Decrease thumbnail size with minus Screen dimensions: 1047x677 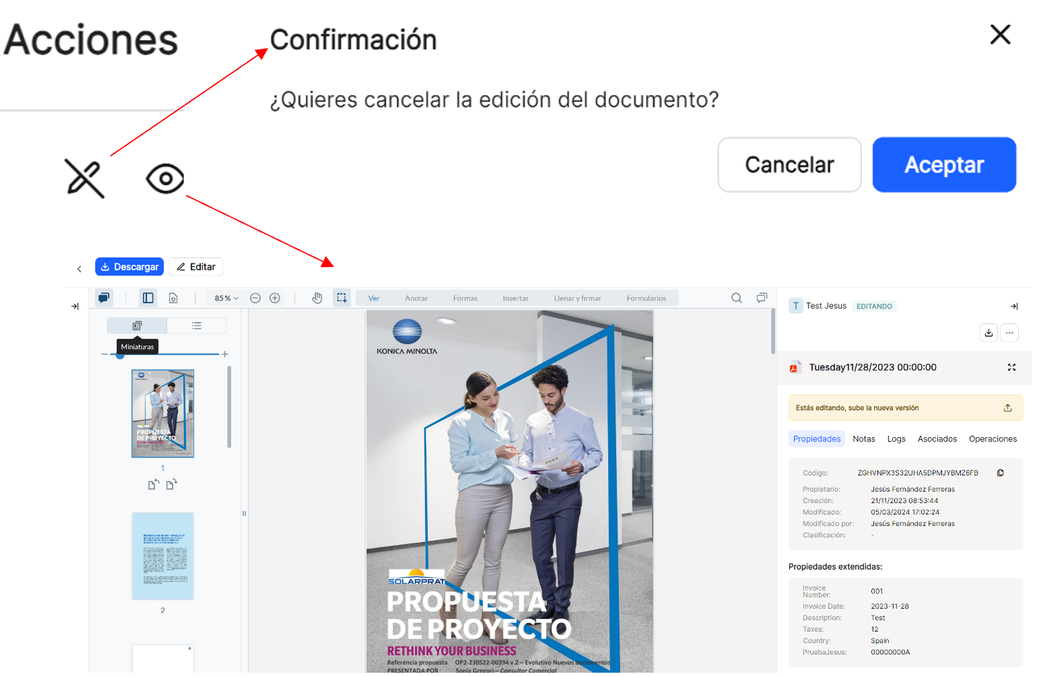pos(104,355)
